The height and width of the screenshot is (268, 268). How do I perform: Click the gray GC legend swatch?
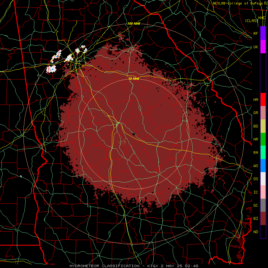point(263,205)
